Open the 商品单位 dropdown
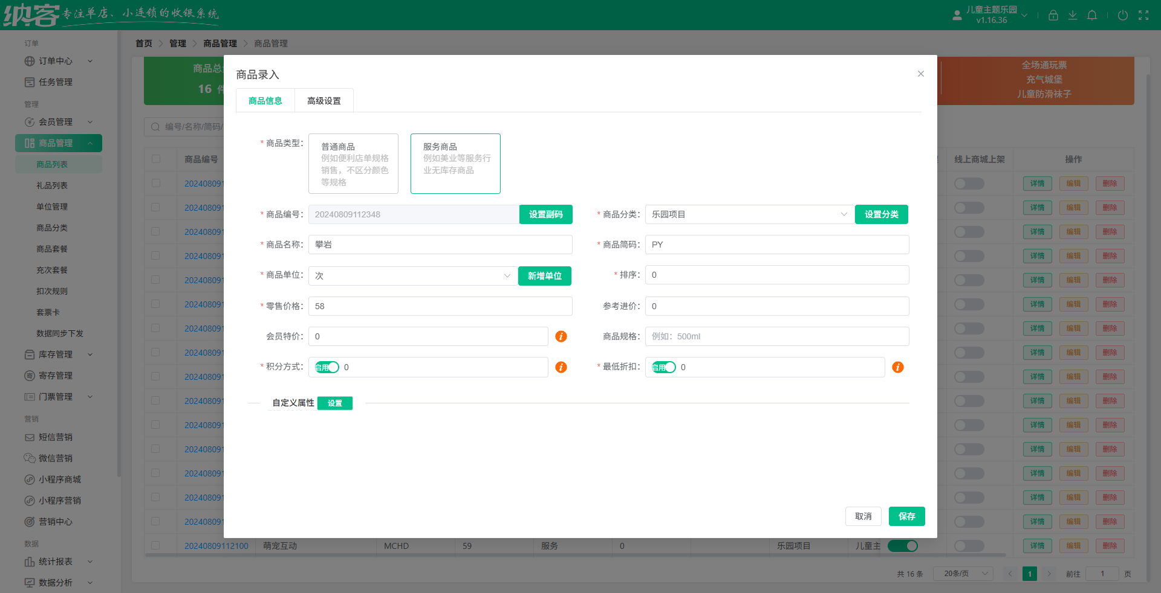This screenshot has height=593, width=1161. click(413, 276)
